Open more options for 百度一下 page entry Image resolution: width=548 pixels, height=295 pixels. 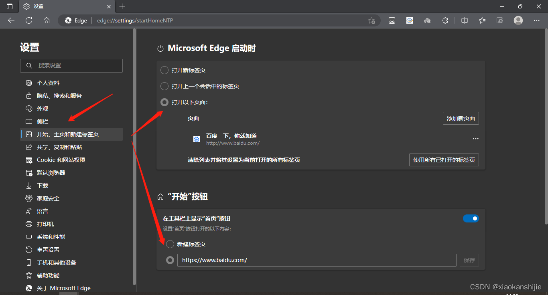[x=476, y=139]
